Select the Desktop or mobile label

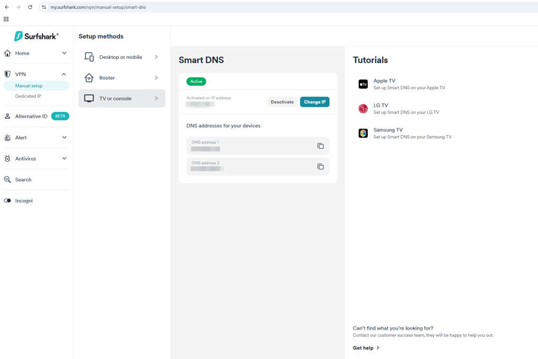pos(121,57)
